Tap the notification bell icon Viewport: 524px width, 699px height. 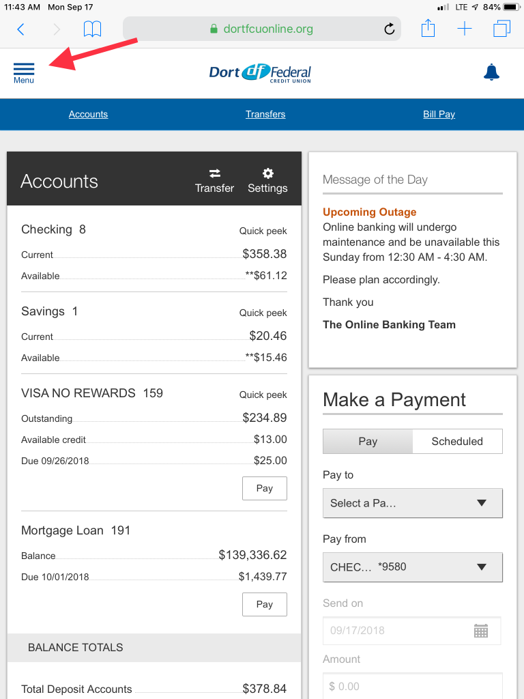pyautogui.click(x=491, y=72)
